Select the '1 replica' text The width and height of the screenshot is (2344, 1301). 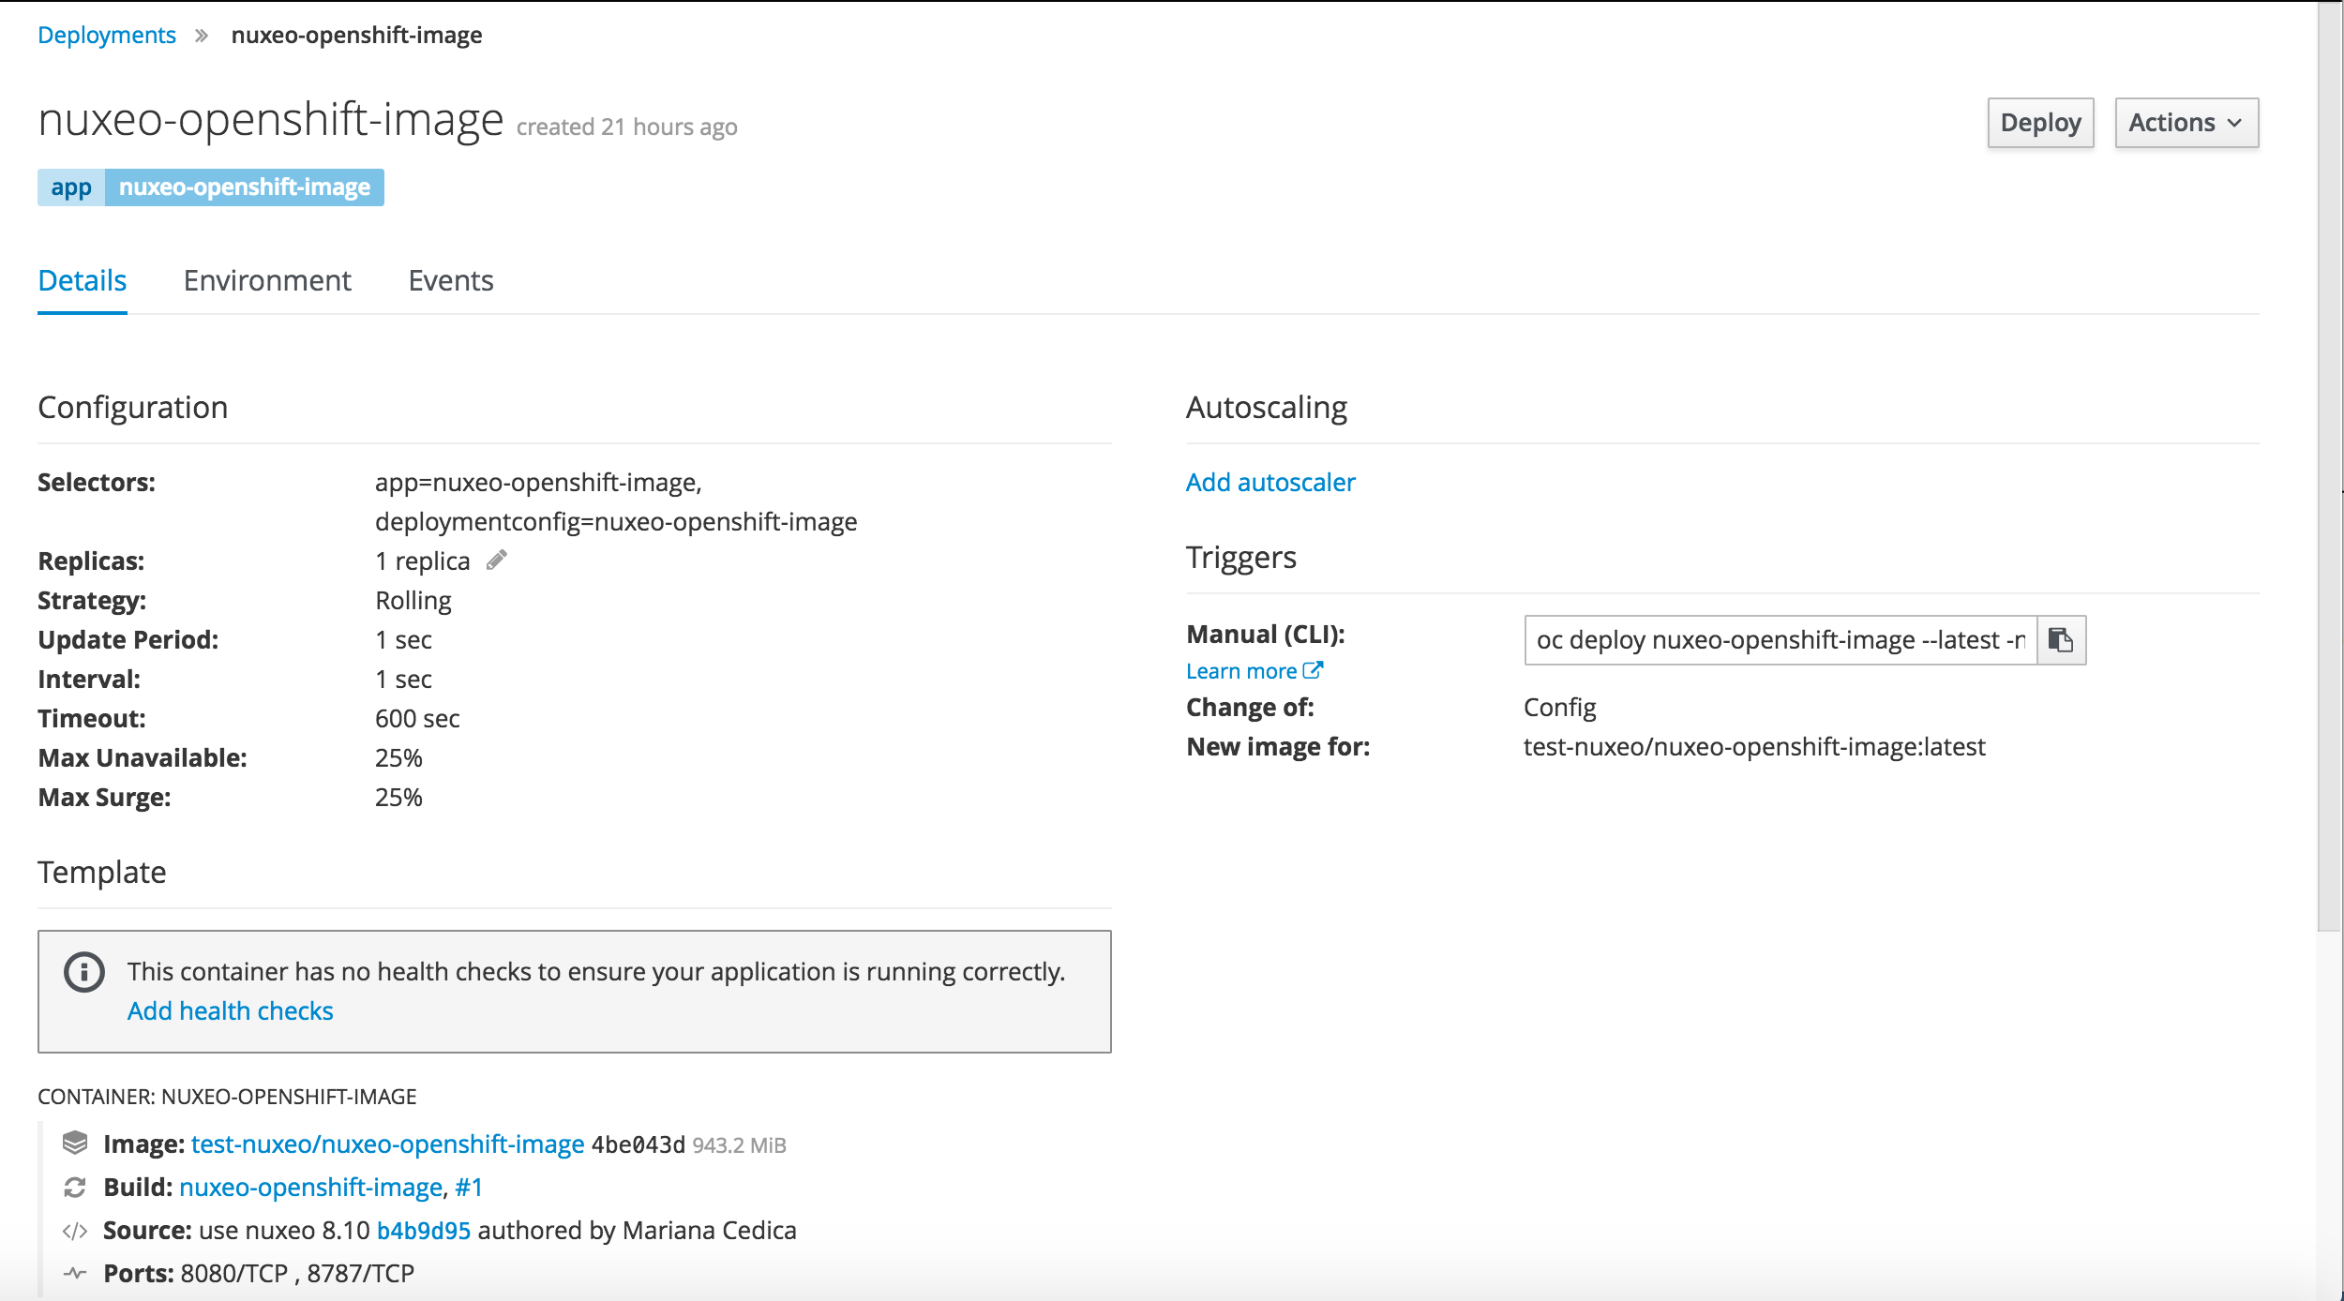[x=423, y=561]
